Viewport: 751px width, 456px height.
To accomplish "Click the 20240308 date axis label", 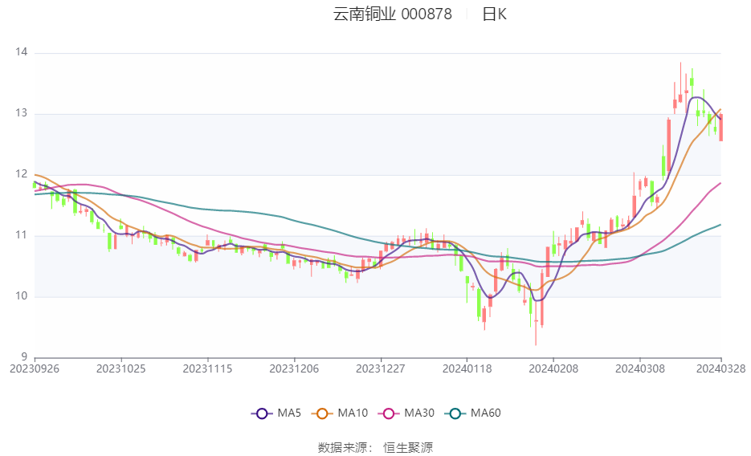I will pyautogui.click(x=640, y=369).
